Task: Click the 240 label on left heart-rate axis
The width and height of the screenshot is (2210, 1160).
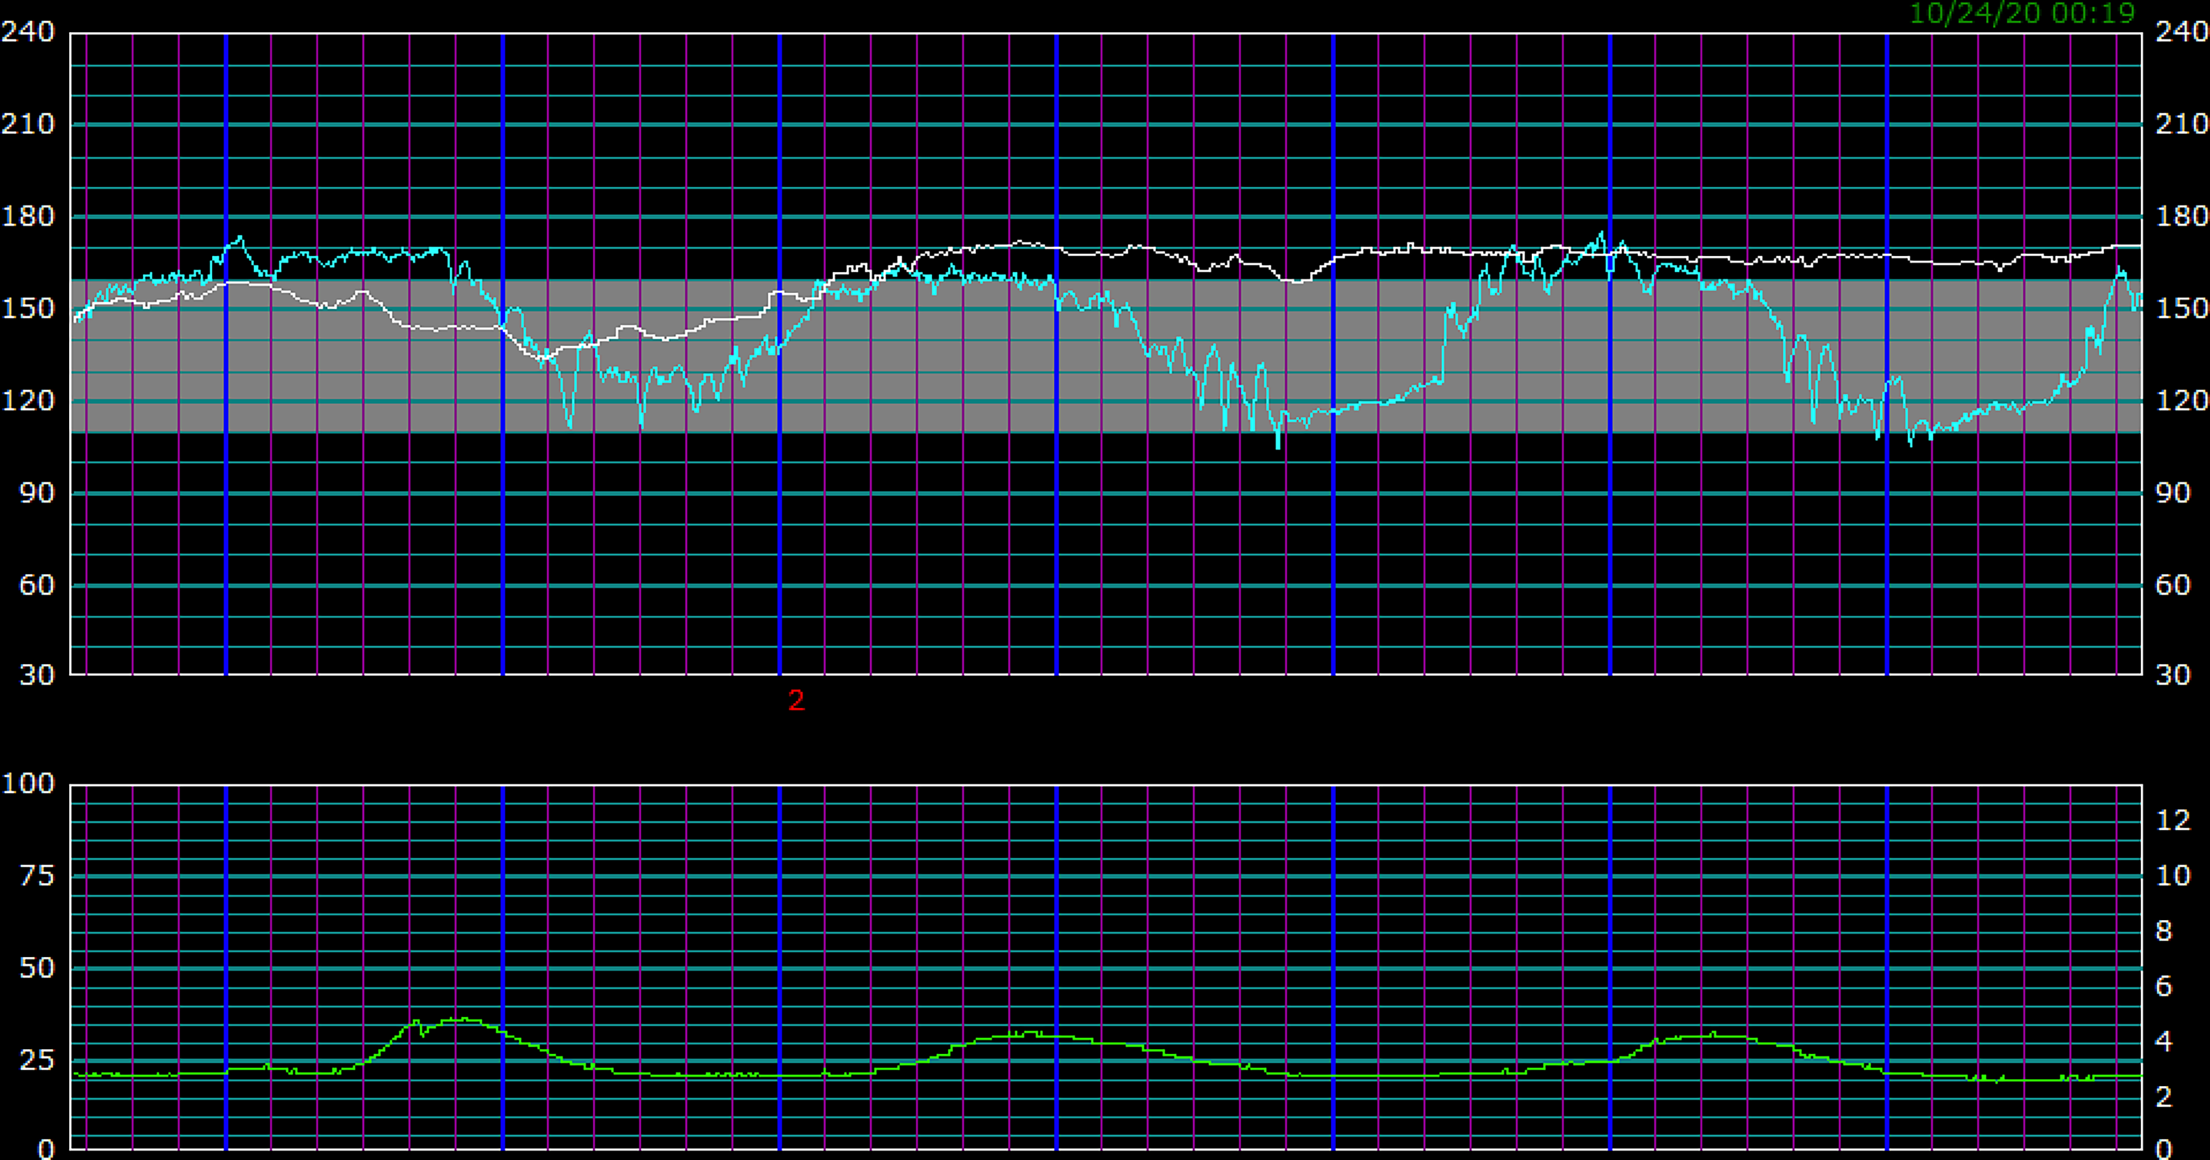Action: click(28, 32)
